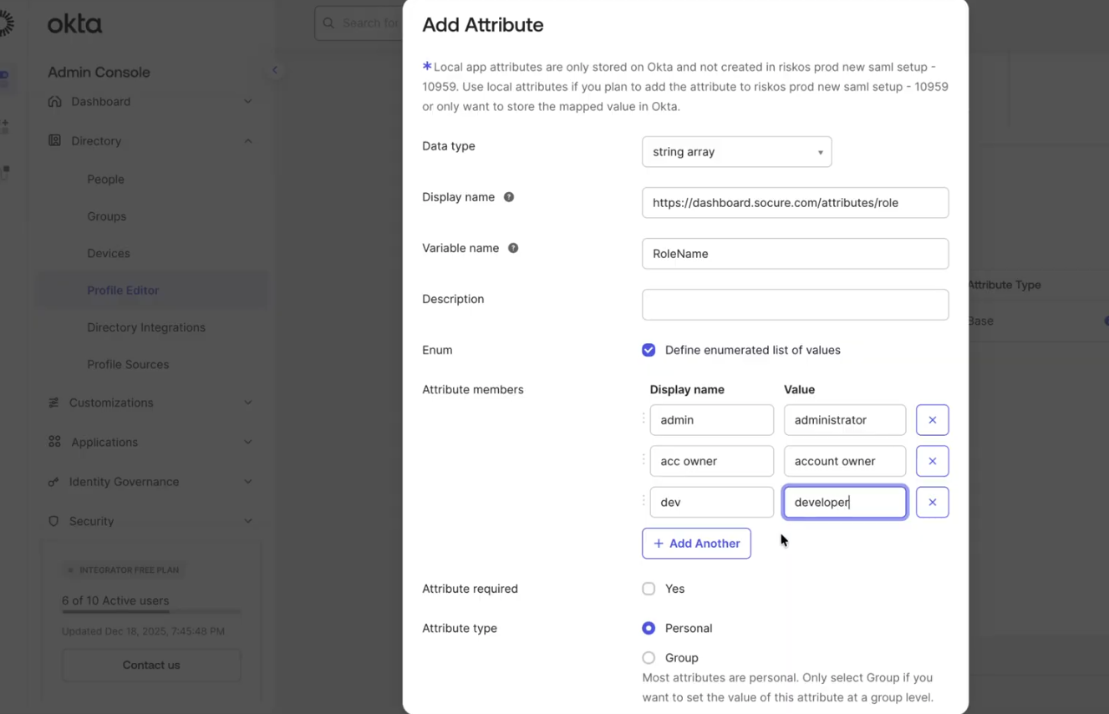1109x714 pixels.
Task: Open the Data type dropdown
Action: 736,152
